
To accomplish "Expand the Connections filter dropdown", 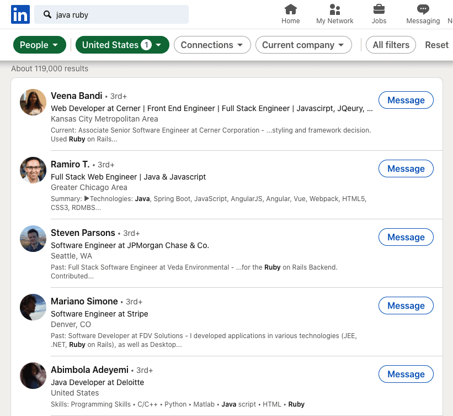I will click(x=212, y=45).
